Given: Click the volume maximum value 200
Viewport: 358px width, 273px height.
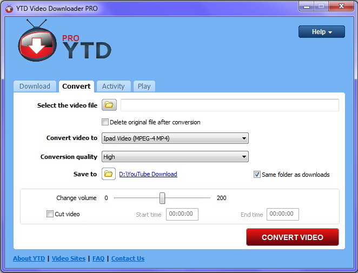Looking at the screenshot, I should pyautogui.click(x=222, y=198).
